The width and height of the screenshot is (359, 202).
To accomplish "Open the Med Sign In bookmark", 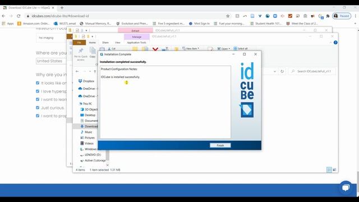I will coord(200,24).
